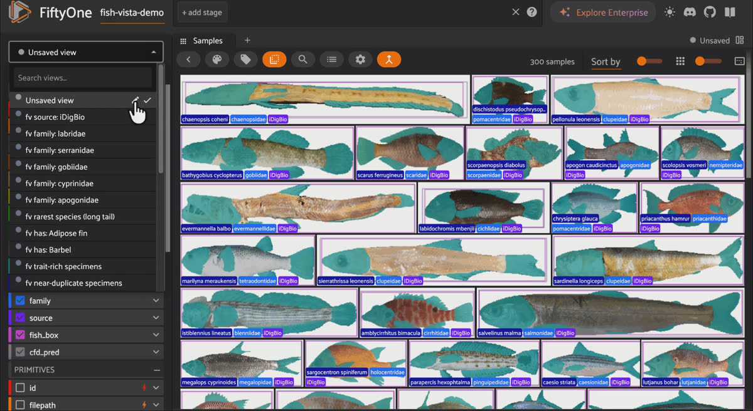Open color scheme palette settings
The width and height of the screenshot is (753, 411).
[217, 60]
